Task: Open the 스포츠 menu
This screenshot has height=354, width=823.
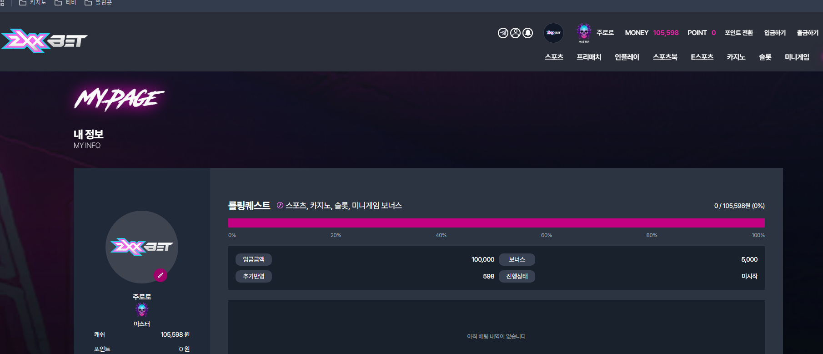Action: click(x=554, y=57)
